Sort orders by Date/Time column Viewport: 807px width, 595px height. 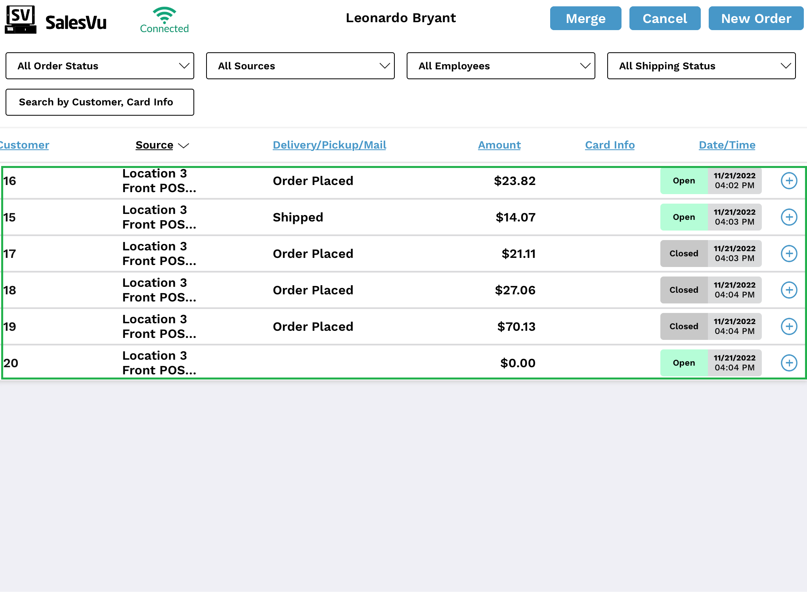(x=727, y=145)
